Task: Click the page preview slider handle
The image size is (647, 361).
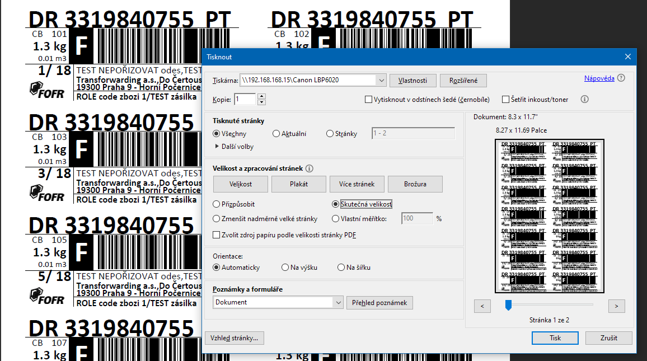Action: coord(508,305)
